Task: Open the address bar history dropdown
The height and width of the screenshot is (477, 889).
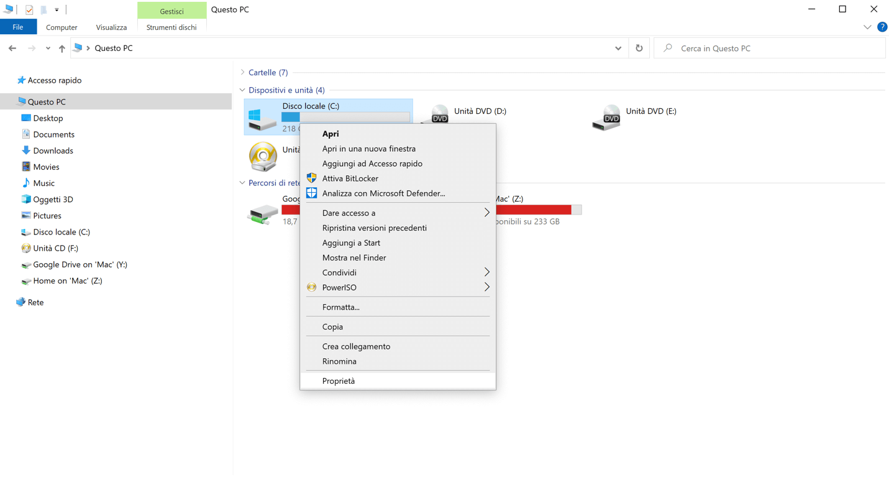Action: pyautogui.click(x=618, y=49)
